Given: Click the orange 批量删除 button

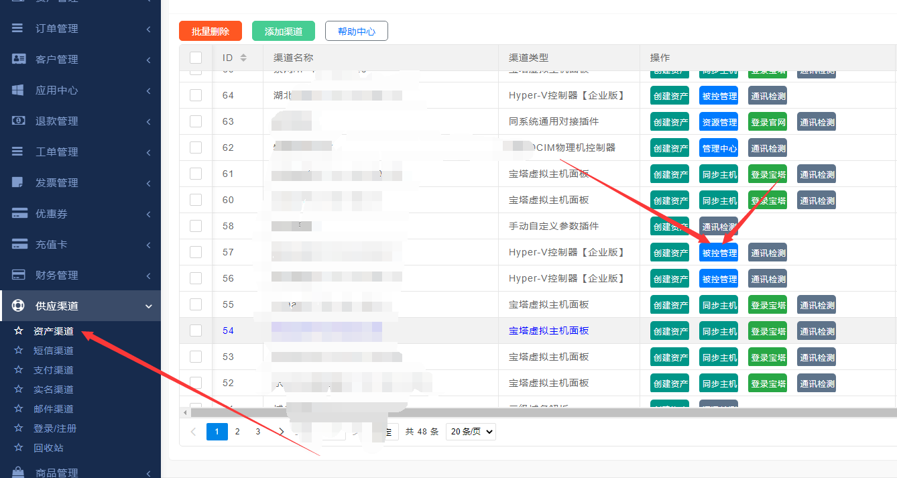Looking at the screenshot, I should [211, 31].
